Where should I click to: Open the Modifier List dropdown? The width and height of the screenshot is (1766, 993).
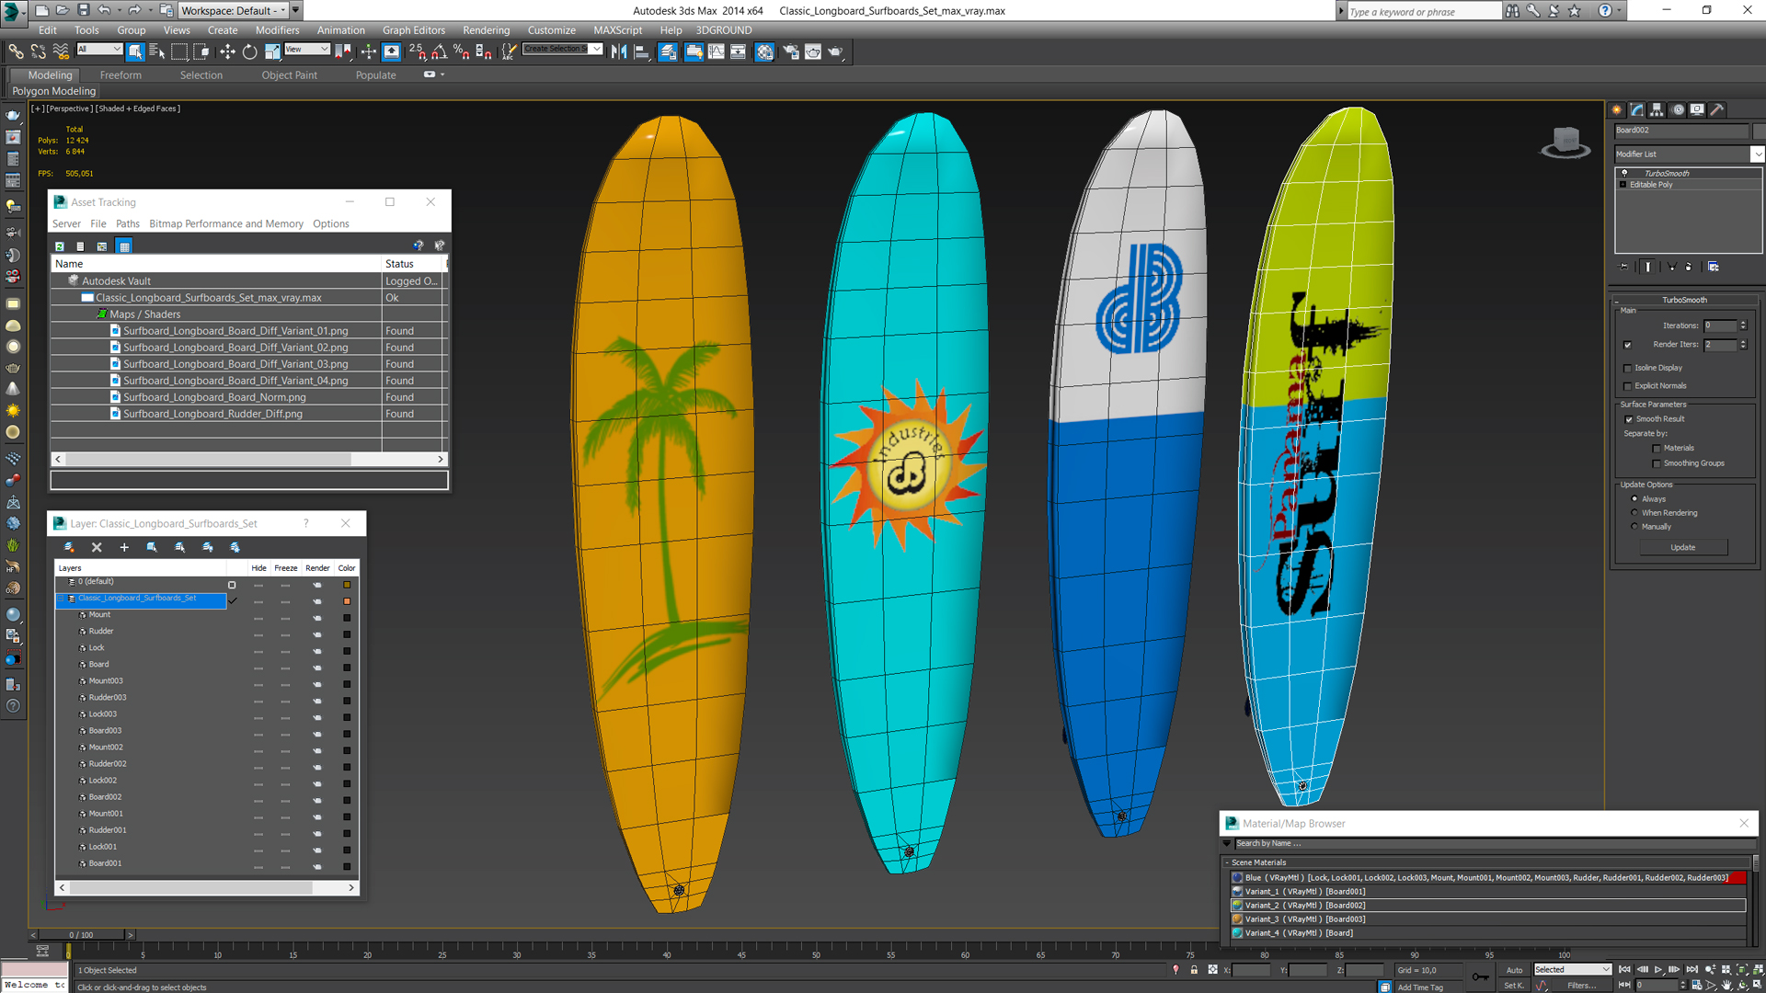point(1757,154)
